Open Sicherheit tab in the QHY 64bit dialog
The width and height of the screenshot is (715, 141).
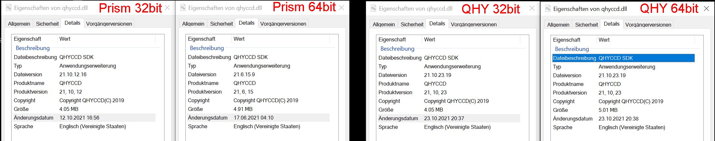[586, 25]
